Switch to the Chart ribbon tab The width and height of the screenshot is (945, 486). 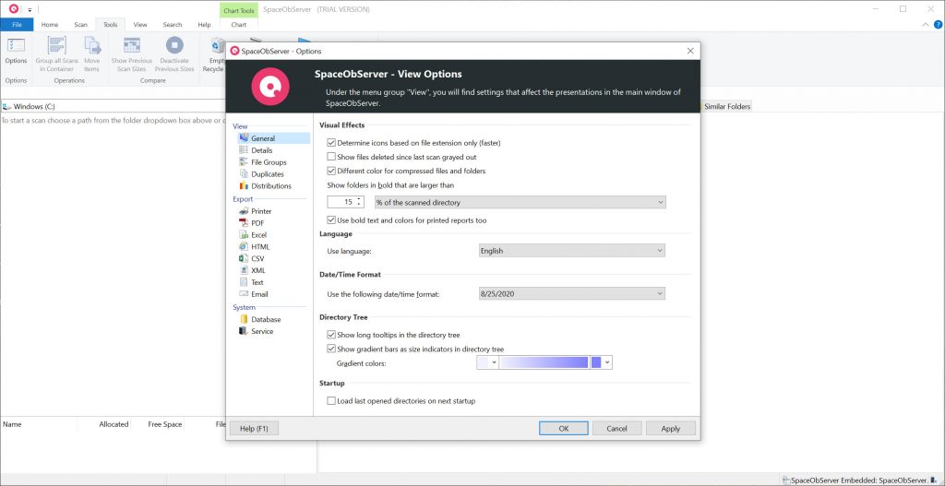click(239, 25)
